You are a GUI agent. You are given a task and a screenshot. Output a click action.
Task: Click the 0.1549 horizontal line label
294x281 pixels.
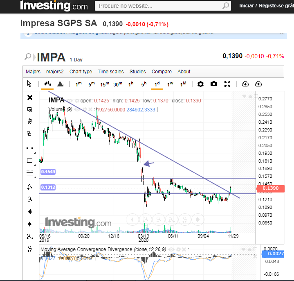(x=48, y=172)
